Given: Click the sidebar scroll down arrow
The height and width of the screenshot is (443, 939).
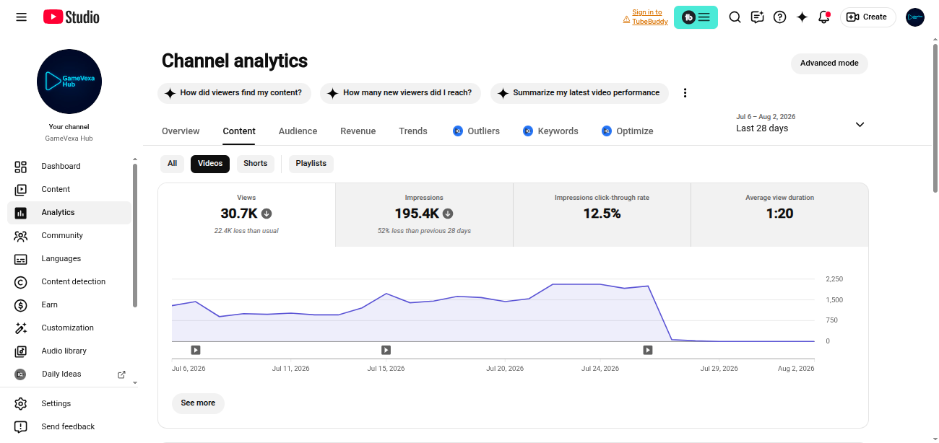Looking at the screenshot, I should [134, 382].
